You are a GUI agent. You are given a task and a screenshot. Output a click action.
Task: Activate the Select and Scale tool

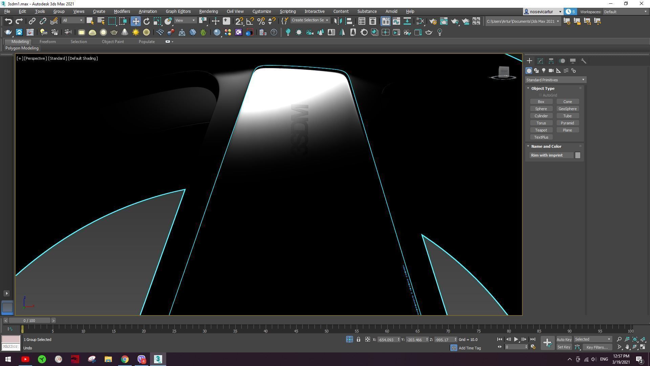pos(157,21)
